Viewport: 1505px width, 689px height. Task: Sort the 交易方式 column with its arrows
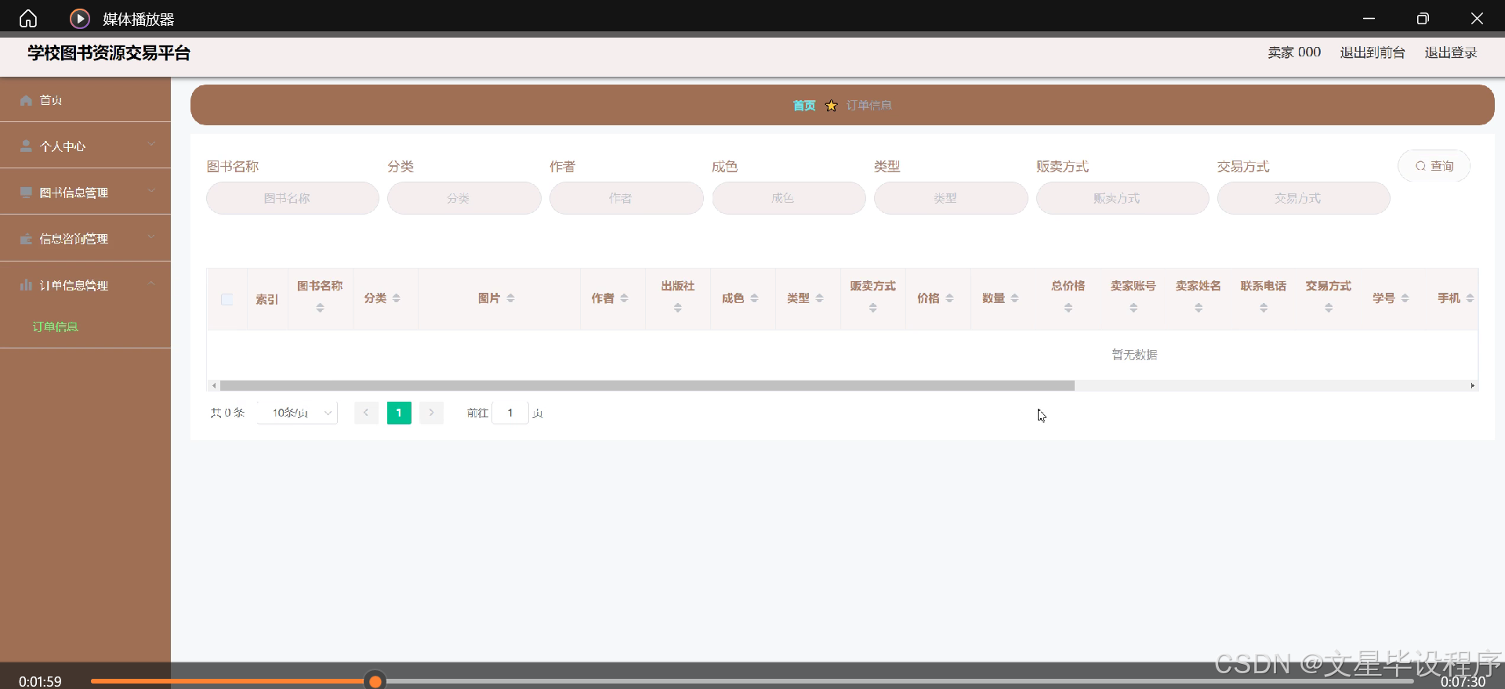tap(1329, 308)
